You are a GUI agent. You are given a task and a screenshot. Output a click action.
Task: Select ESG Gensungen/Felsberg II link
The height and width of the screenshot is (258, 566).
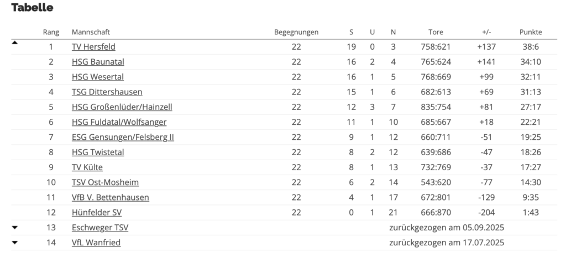[x=123, y=137]
